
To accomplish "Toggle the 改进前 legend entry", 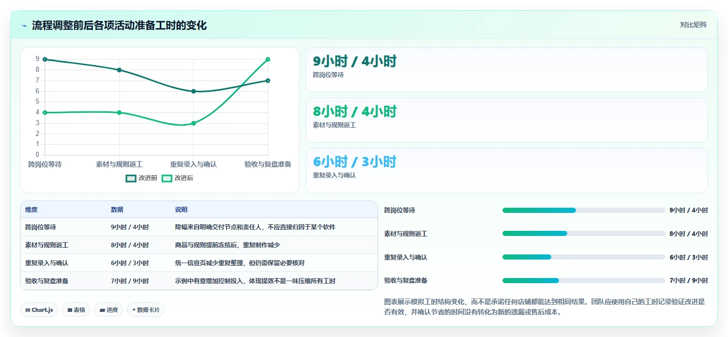I will [x=142, y=178].
